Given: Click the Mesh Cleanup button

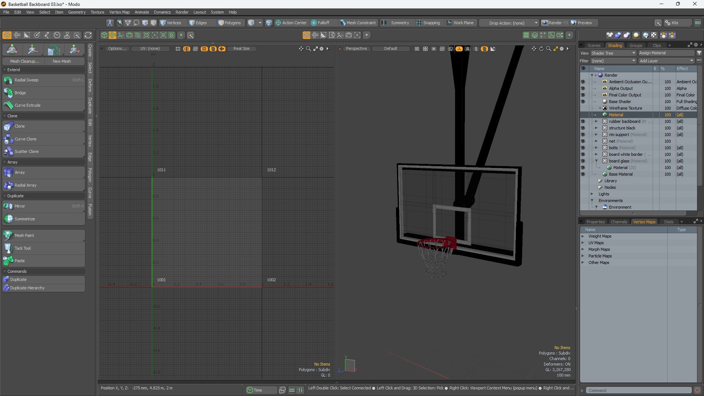Looking at the screenshot, I should (x=24, y=61).
